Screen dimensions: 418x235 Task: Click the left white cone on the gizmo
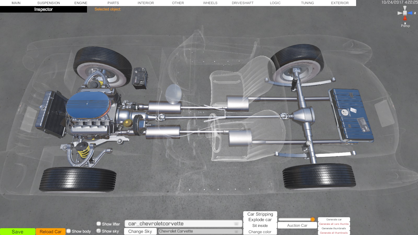(x=400, y=13)
